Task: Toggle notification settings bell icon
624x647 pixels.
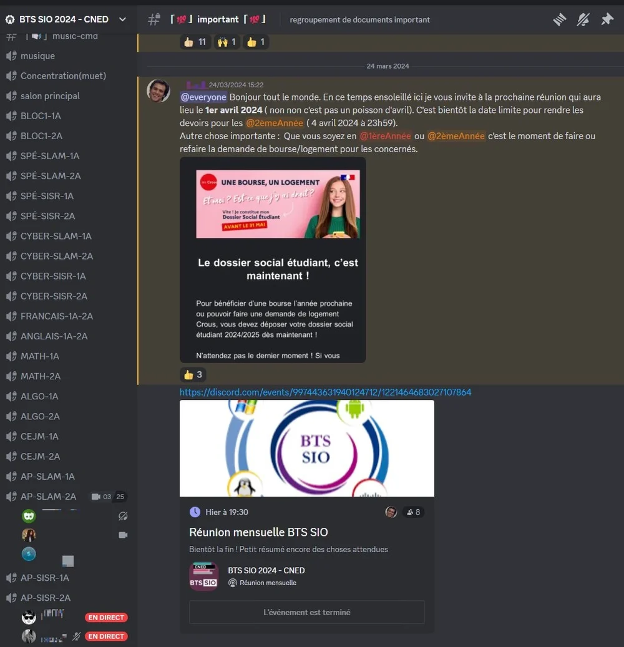Action: (583, 19)
